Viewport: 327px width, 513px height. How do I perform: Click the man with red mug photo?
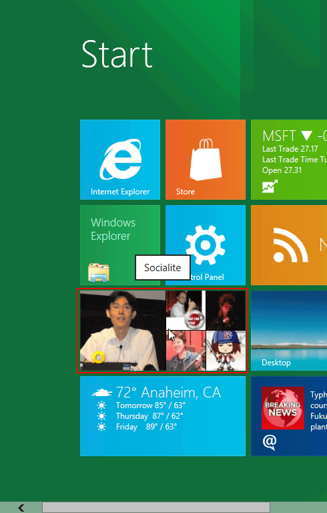click(x=186, y=311)
